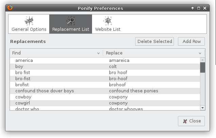The height and width of the screenshot is (138, 216).
Task: Click the Website List star icon
Action: pos(107,21)
